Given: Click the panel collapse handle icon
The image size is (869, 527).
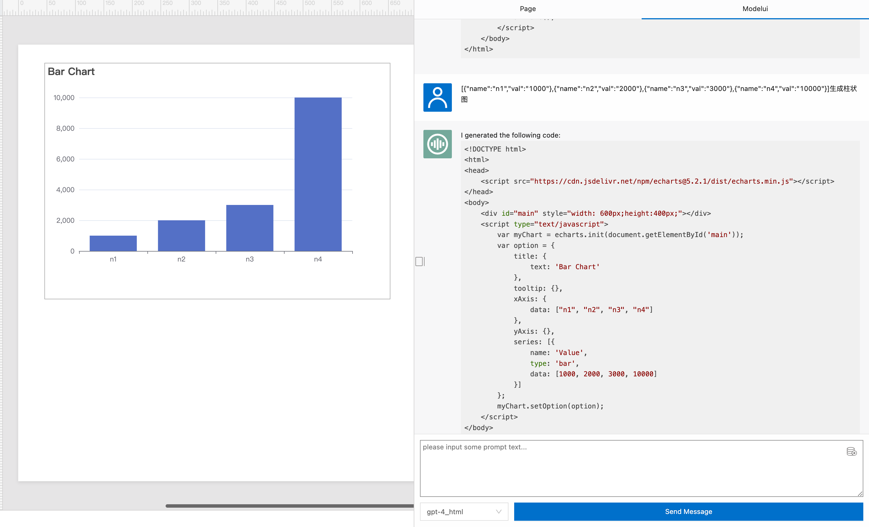Looking at the screenshot, I should pyautogui.click(x=420, y=262).
